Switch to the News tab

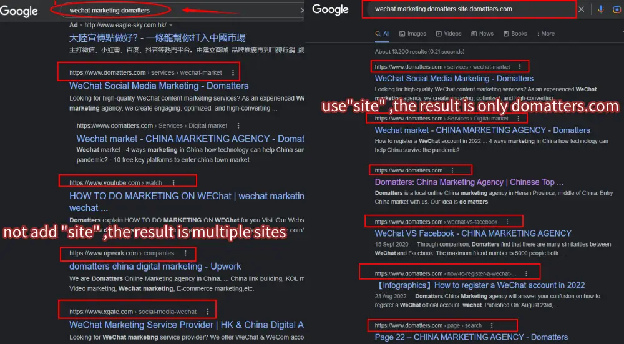(482, 34)
